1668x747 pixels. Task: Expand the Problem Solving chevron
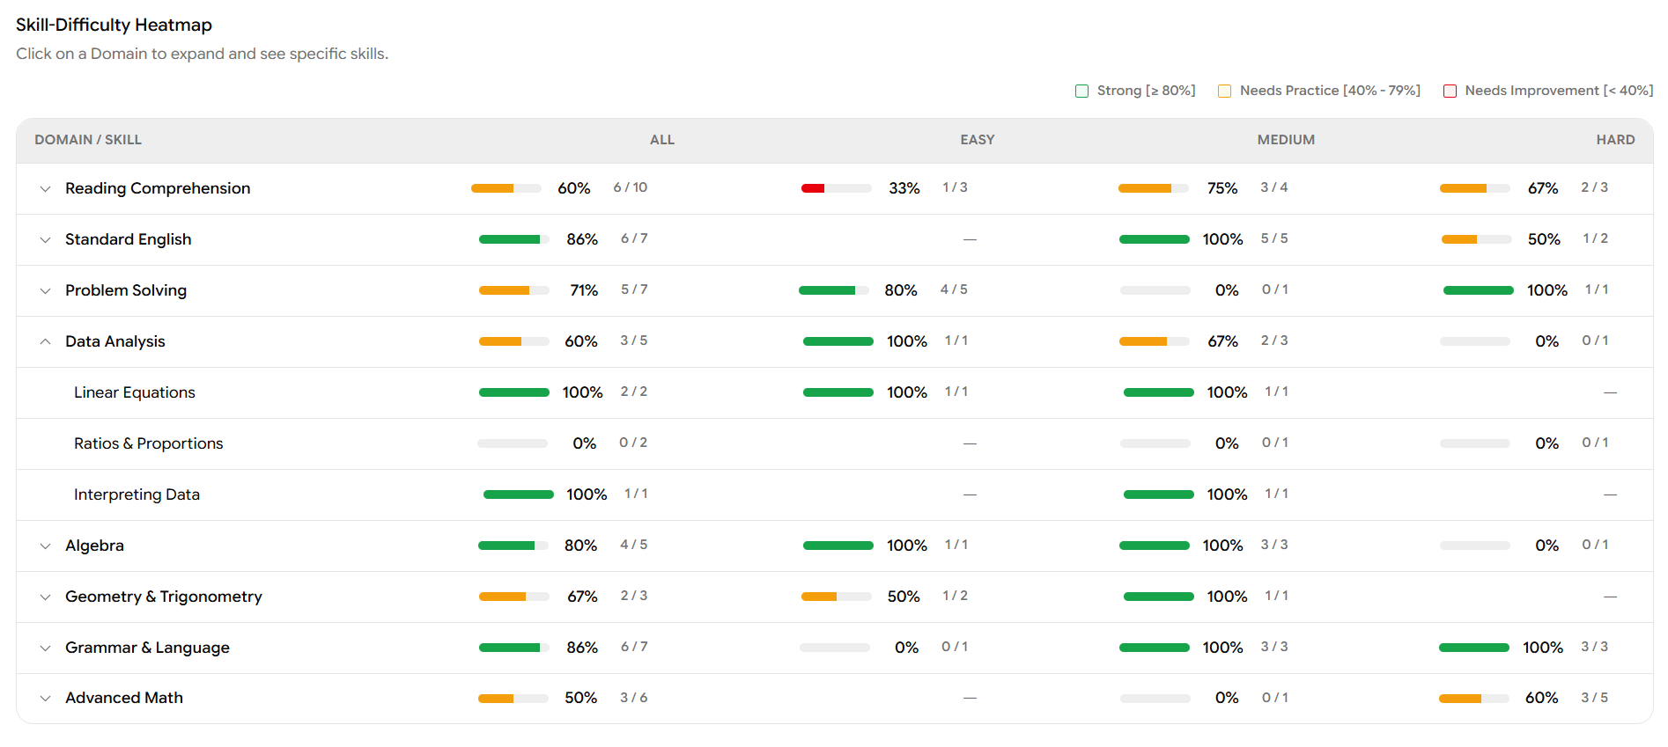(x=46, y=291)
